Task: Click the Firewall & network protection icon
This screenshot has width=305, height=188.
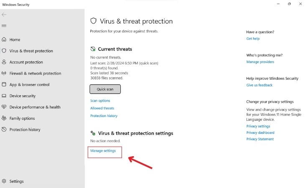Action: (x=4, y=74)
